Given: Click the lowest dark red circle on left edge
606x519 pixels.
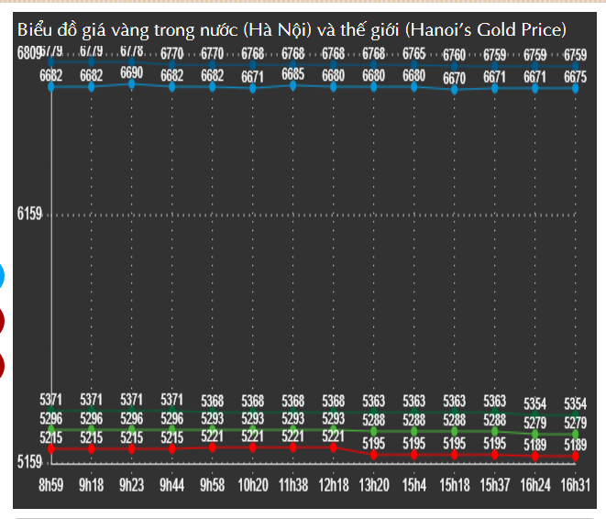Looking at the screenshot, I should (2, 365).
